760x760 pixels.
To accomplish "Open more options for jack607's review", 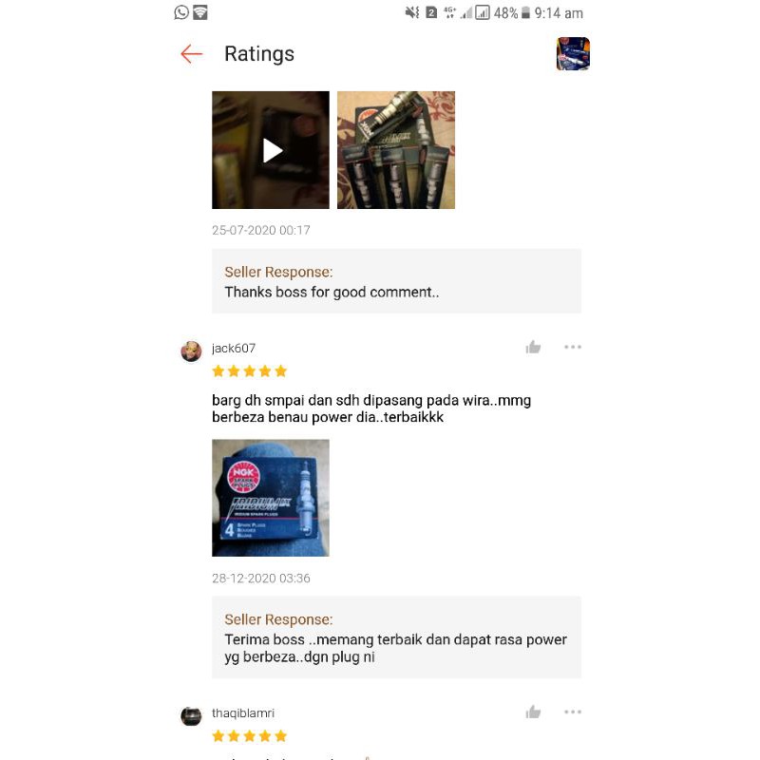I will click(x=573, y=347).
